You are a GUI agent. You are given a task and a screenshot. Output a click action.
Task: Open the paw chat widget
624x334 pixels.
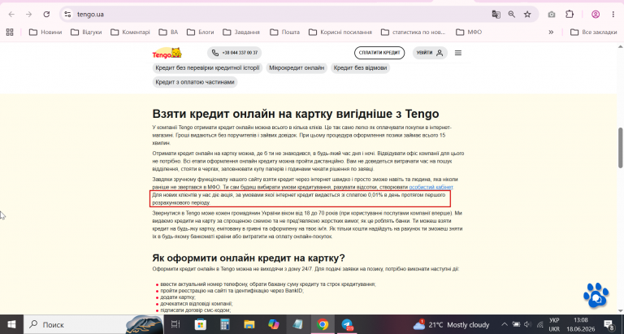596,295
